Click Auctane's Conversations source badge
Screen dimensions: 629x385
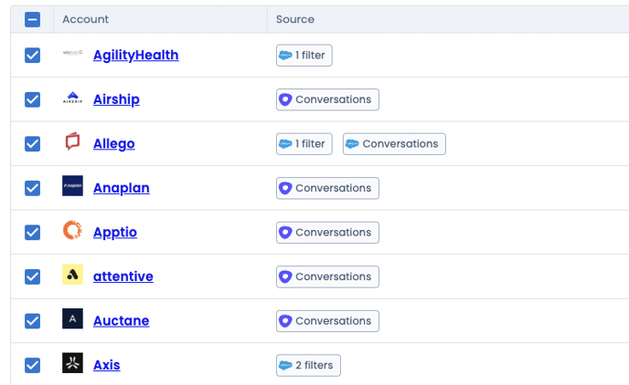pos(327,321)
